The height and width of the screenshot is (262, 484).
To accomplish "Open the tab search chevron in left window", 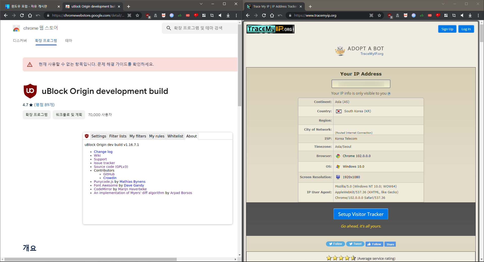I will pyautogui.click(x=201, y=4).
